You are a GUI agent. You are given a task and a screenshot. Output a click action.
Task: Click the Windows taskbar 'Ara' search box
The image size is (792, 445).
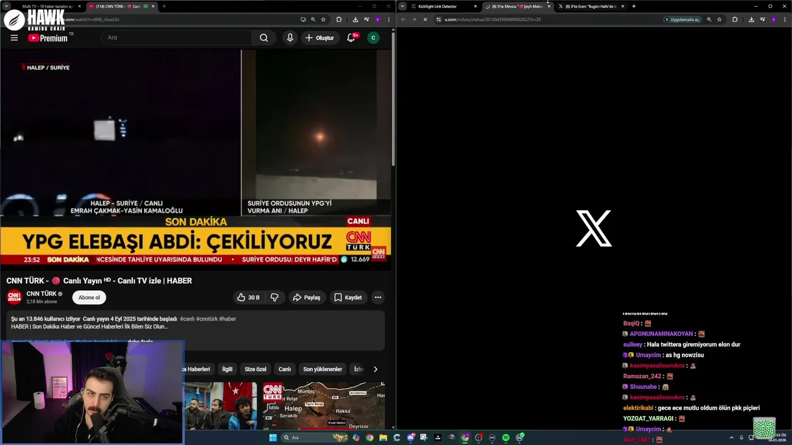click(314, 438)
